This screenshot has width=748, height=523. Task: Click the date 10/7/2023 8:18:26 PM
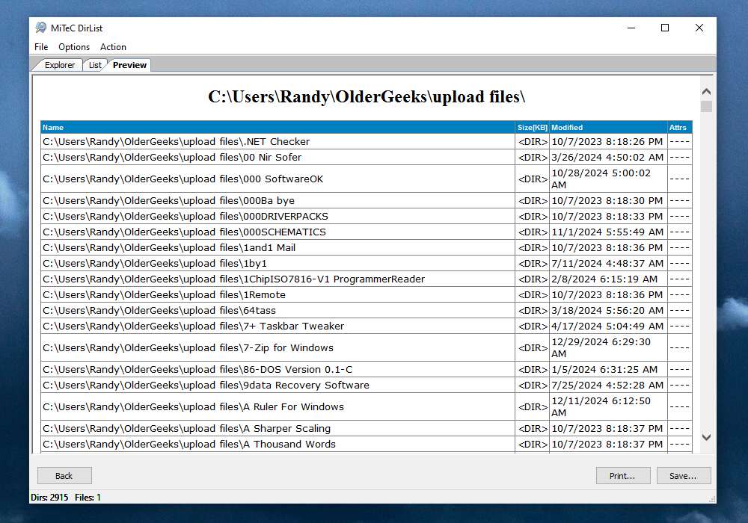click(x=607, y=141)
